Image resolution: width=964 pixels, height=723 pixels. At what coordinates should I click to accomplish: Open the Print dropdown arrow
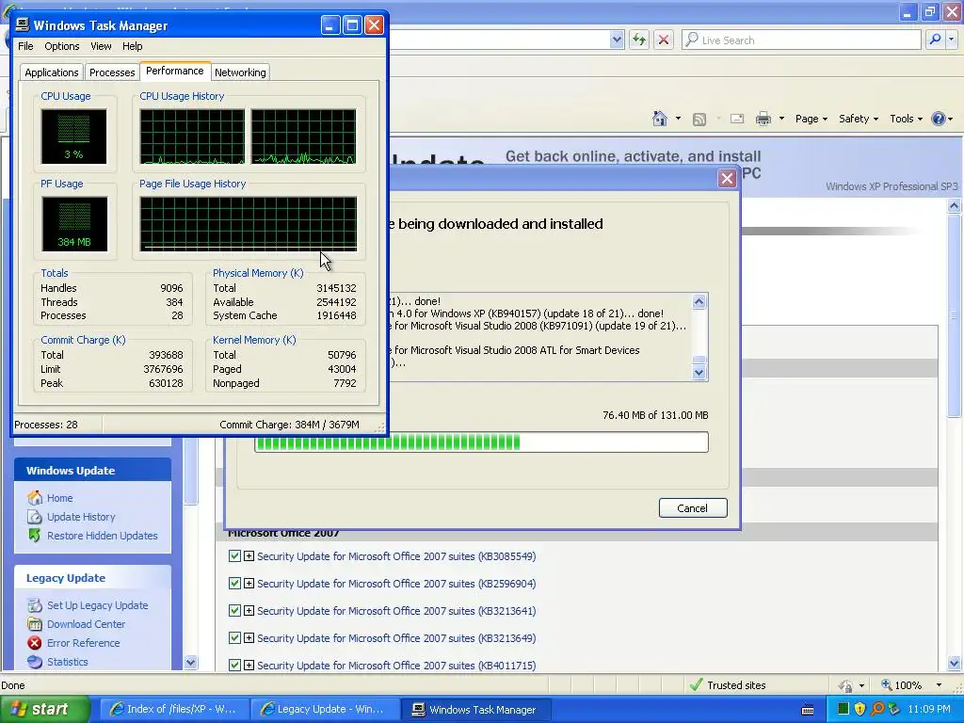[781, 119]
